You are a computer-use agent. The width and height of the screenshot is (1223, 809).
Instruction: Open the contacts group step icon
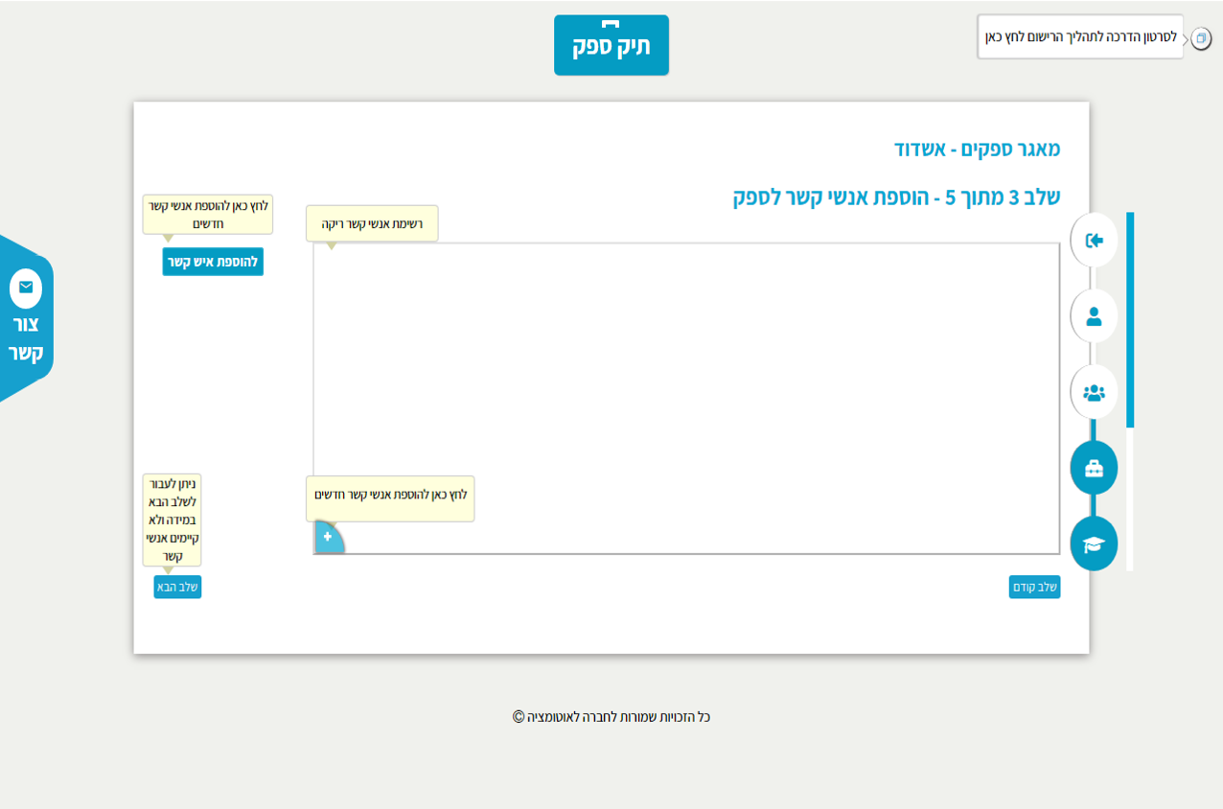tap(1094, 392)
